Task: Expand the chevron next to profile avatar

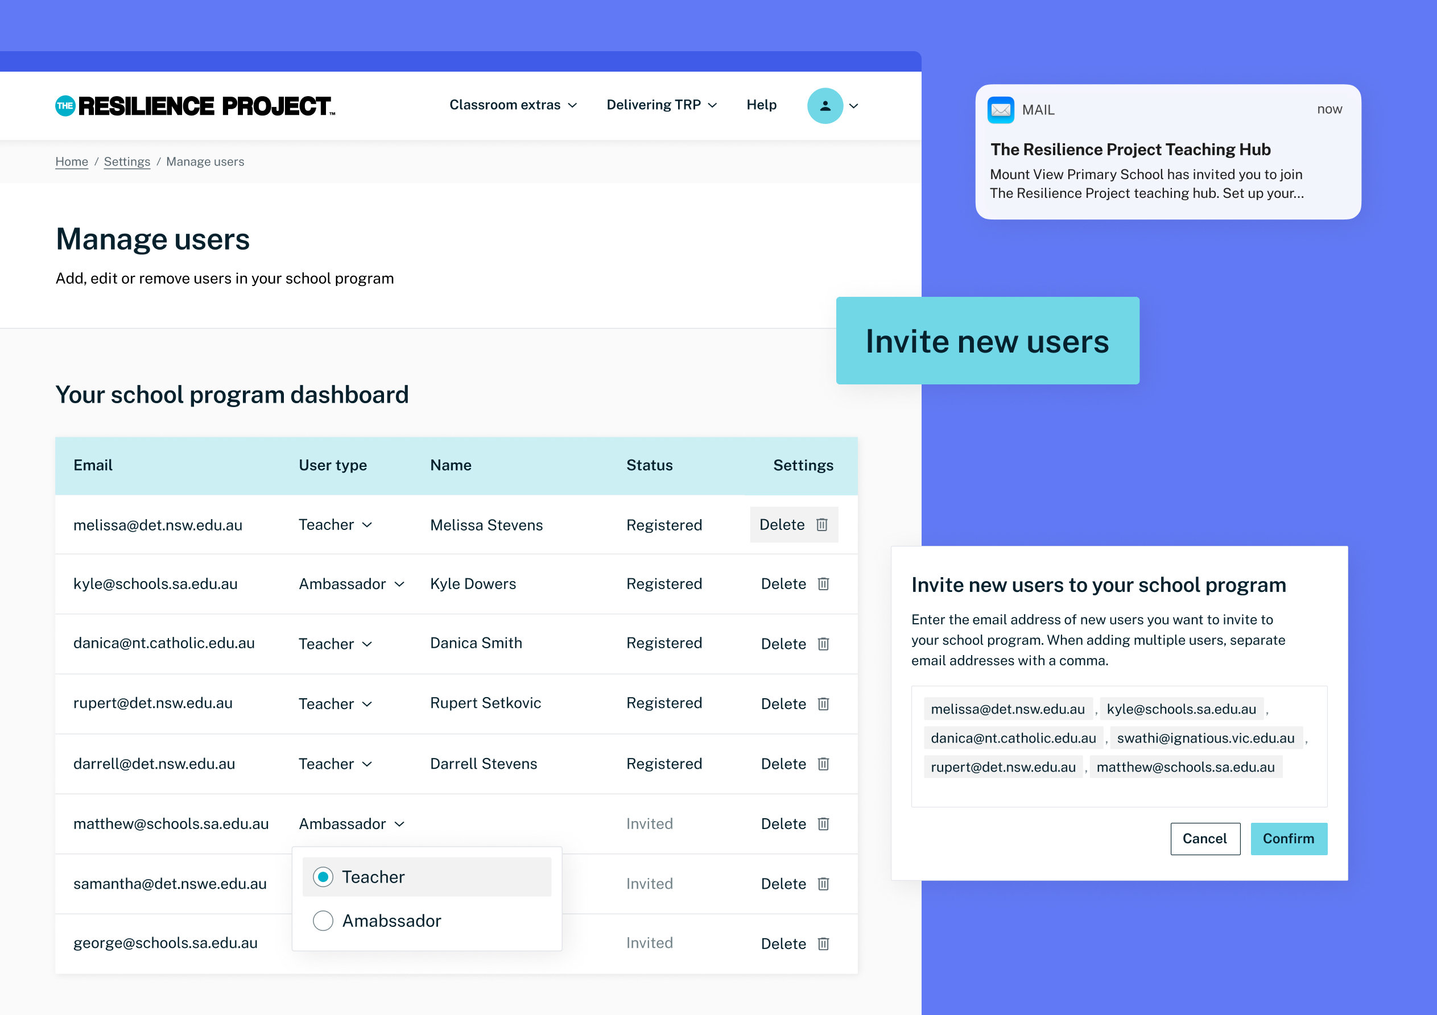Action: coord(853,106)
